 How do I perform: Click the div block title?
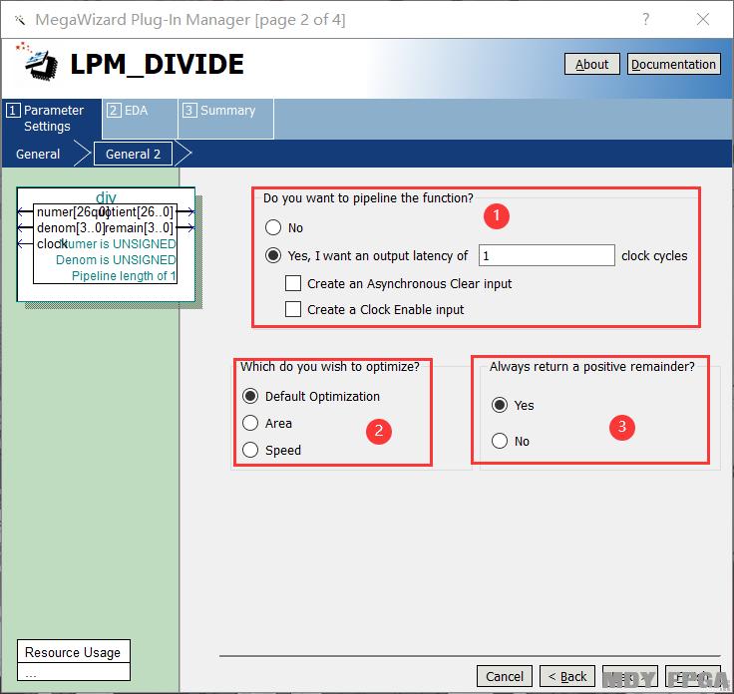pyautogui.click(x=106, y=197)
